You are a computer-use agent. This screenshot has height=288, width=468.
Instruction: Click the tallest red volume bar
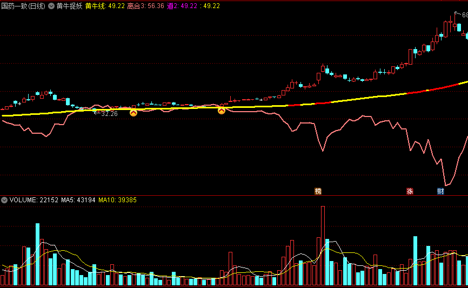click(x=323, y=246)
